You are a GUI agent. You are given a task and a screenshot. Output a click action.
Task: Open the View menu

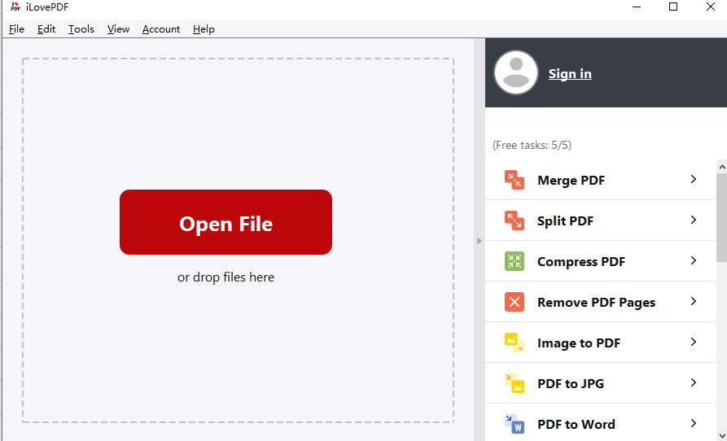[118, 29]
